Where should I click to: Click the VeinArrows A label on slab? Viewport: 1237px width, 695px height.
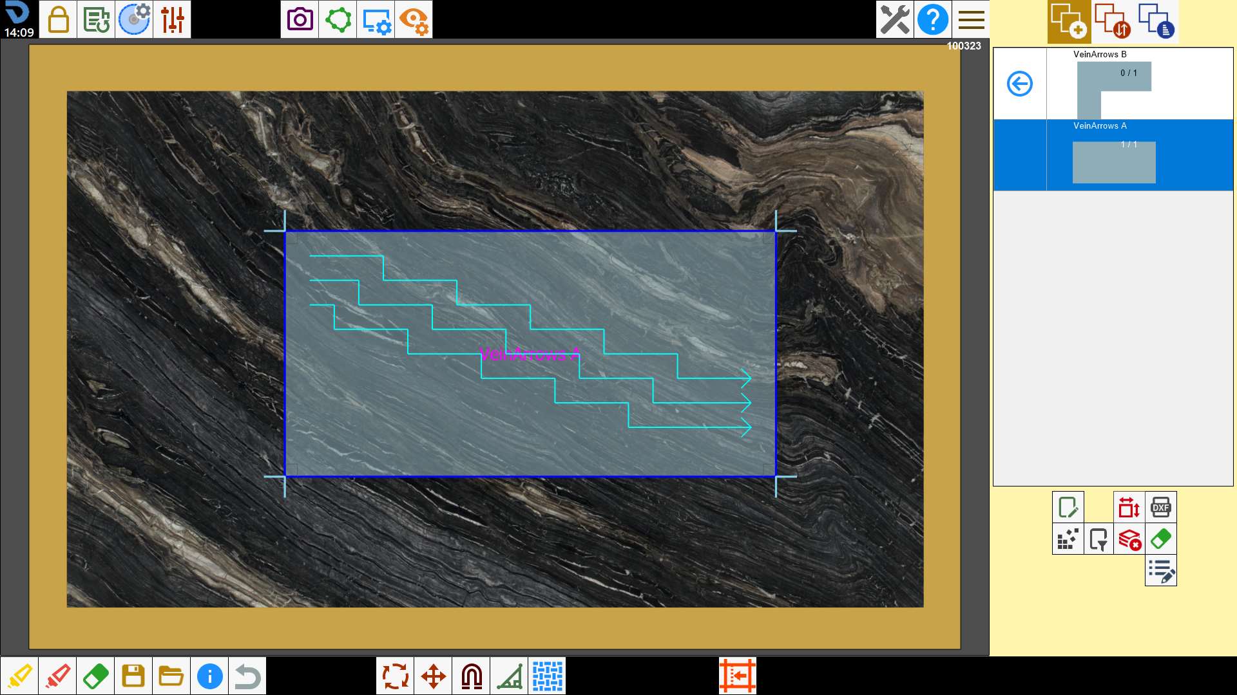(529, 354)
